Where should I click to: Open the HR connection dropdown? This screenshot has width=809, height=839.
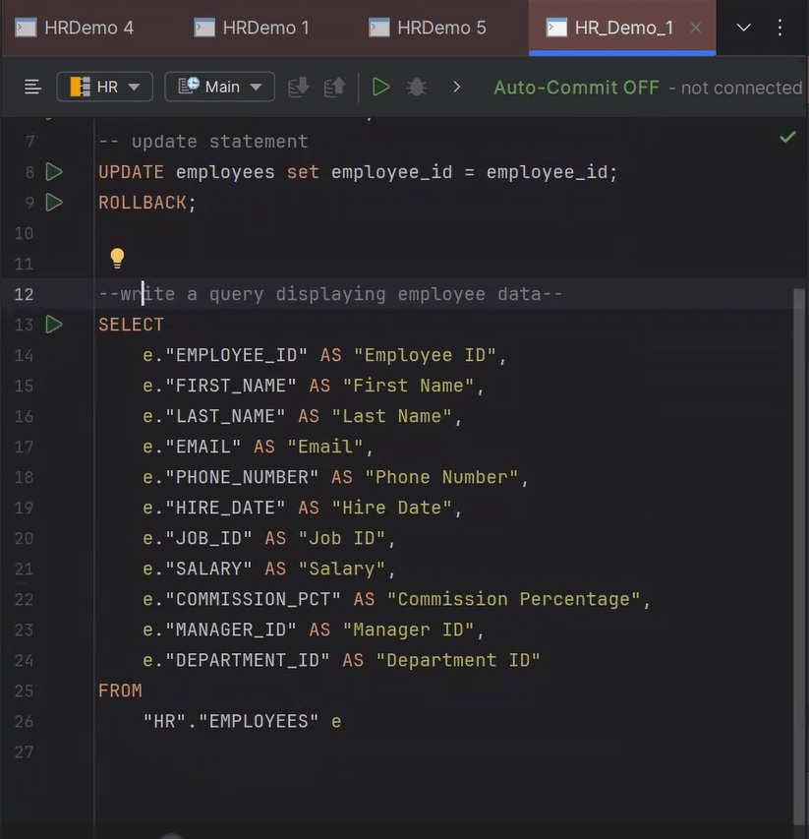click(104, 87)
